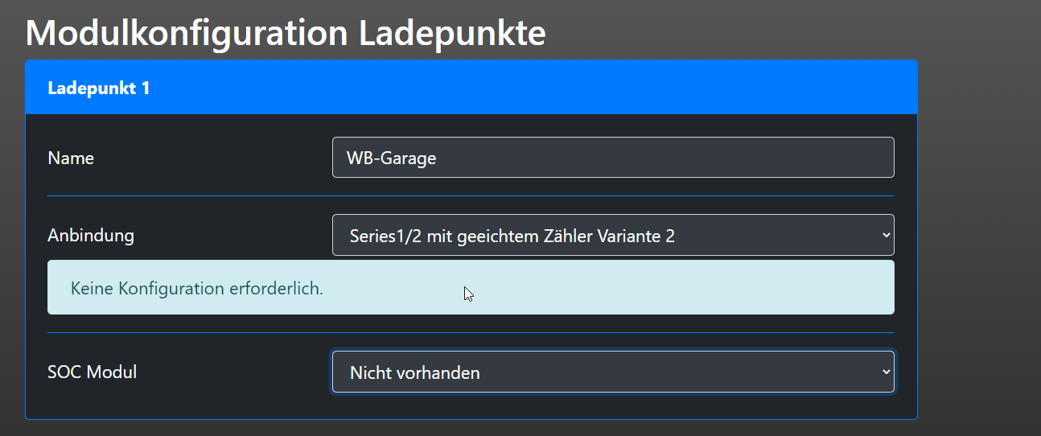Image resolution: width=1041 pixels, height=436 pixels.
Task: Click the gray page background right of the card
Action: click(977, 241)
